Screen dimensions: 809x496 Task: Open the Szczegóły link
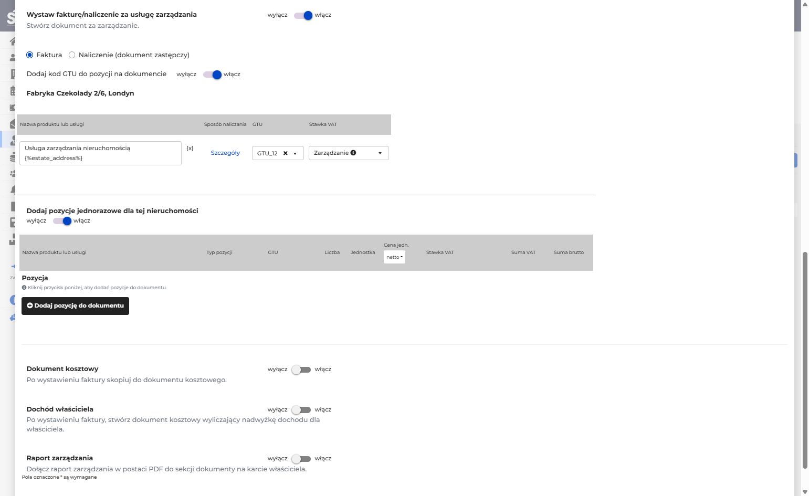click(x=225, y=153)
